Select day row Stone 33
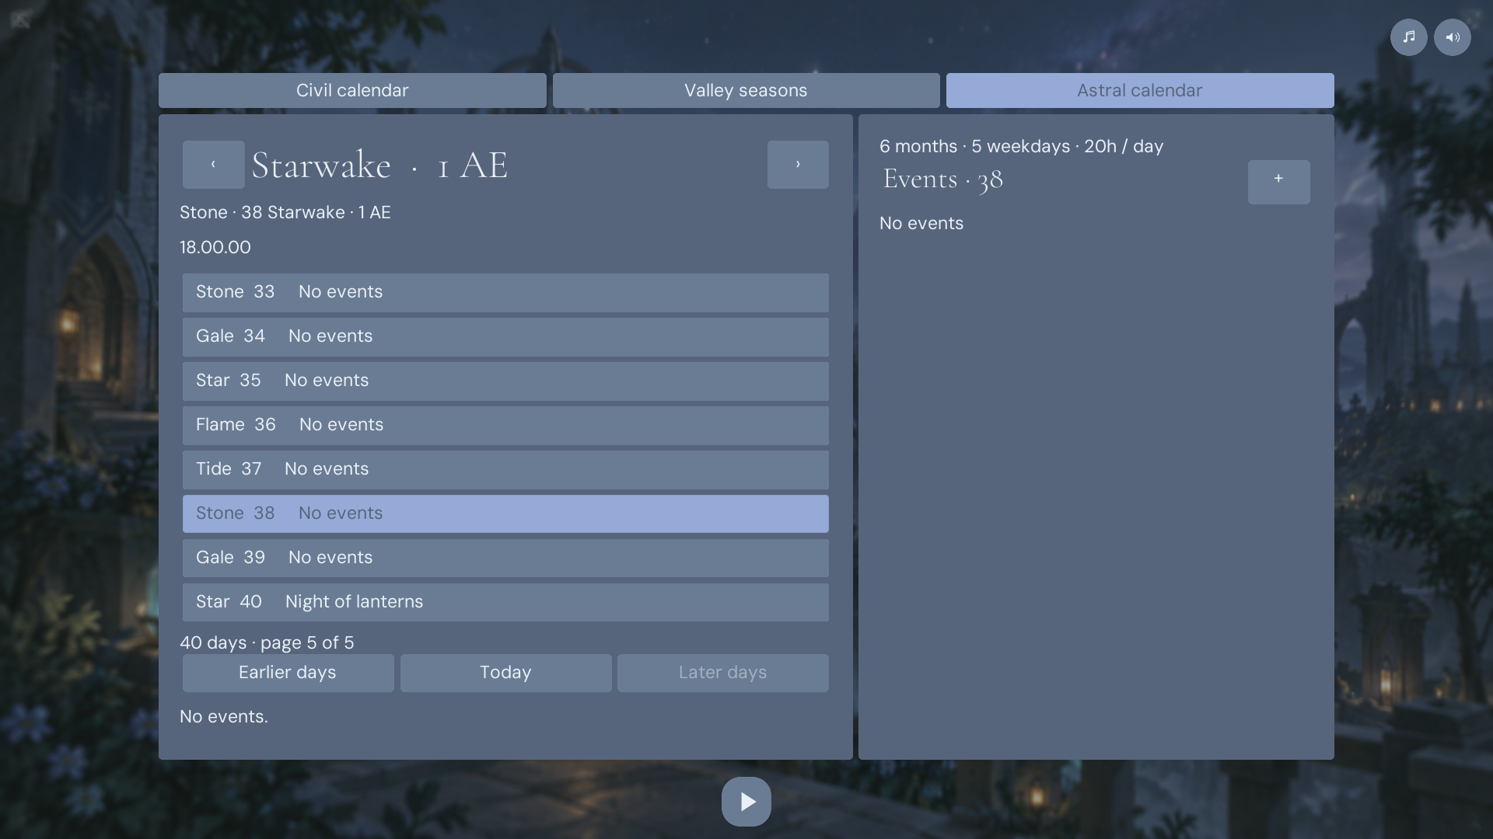The image size is (1493, 839). click(x=505, y=292)
